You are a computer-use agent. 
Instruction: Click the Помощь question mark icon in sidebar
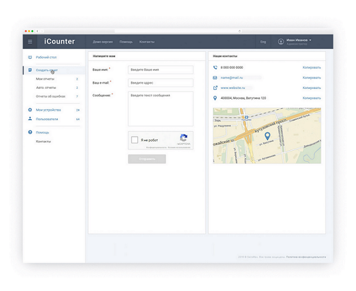(30, 132)
